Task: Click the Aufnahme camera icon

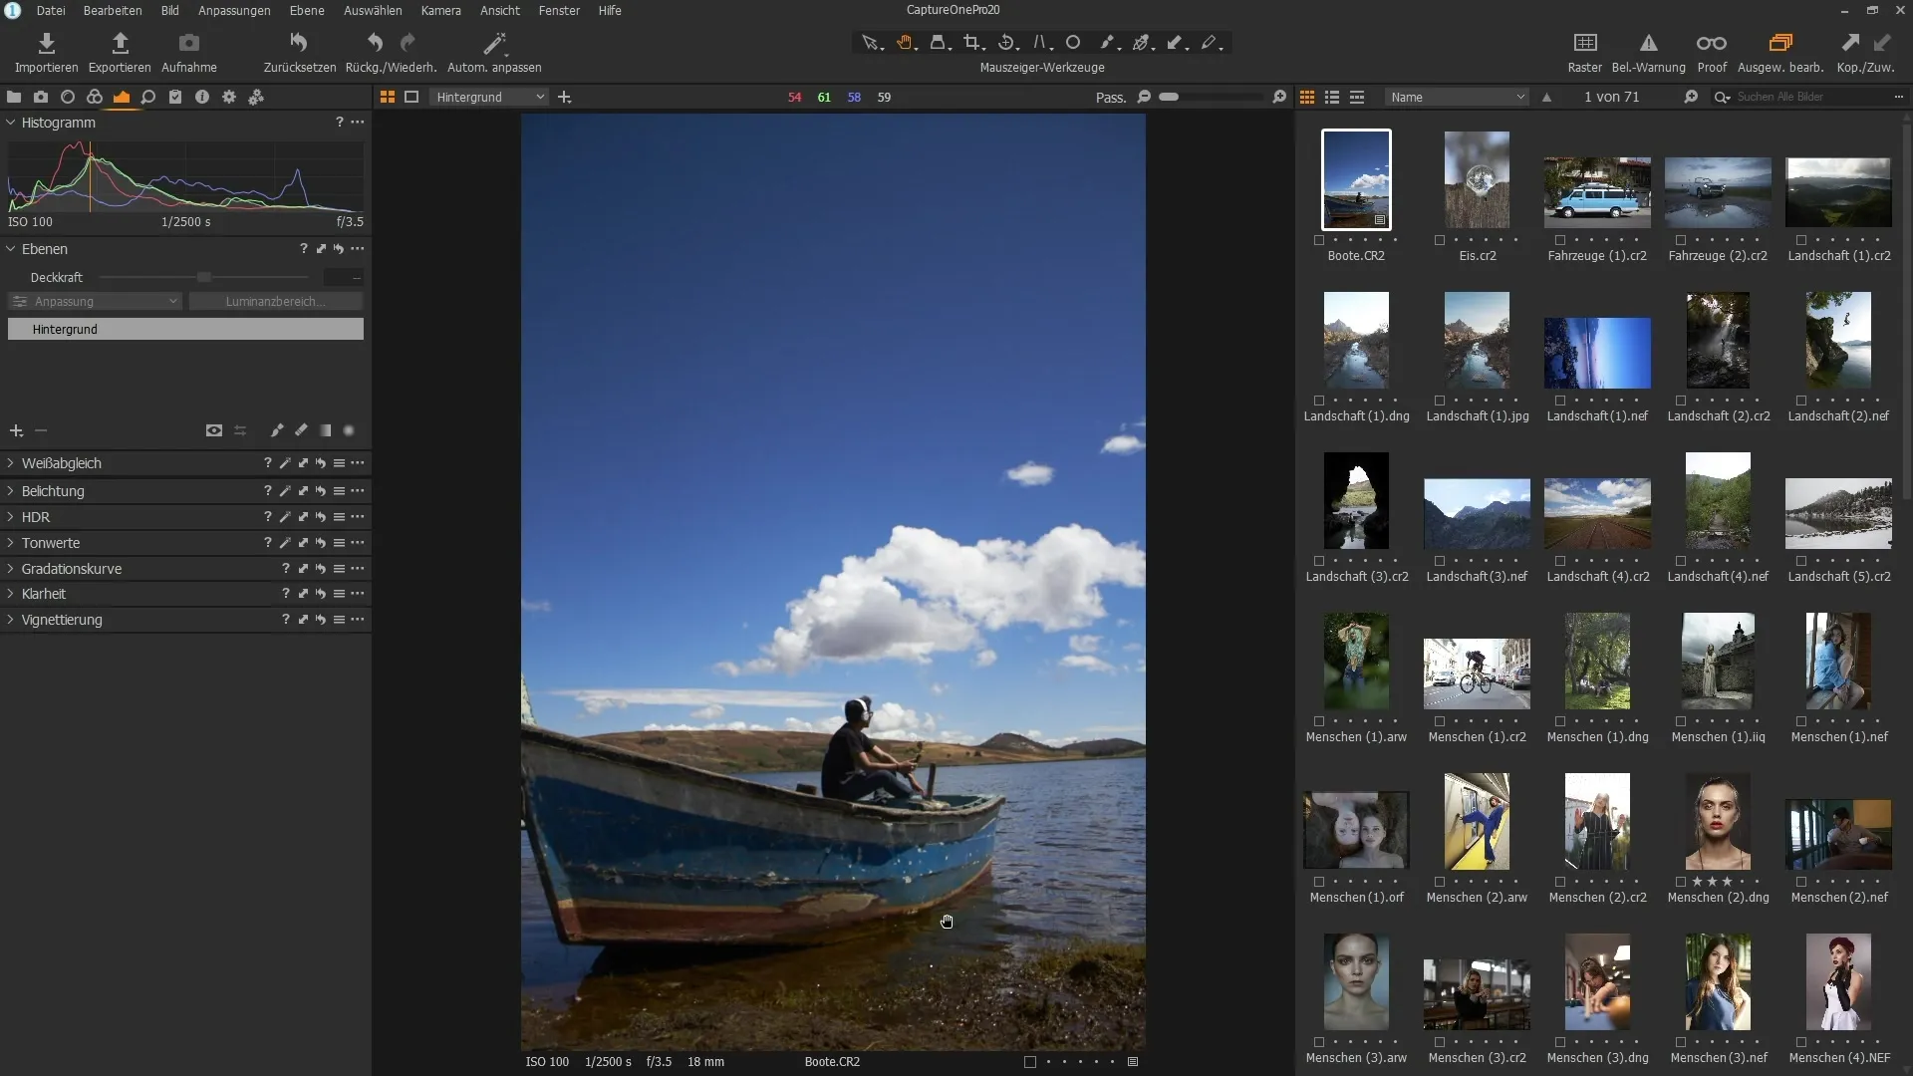Action: (x=188, y=43)
